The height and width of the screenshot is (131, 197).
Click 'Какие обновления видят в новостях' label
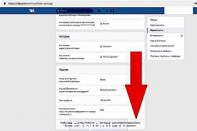coord(74,90)
